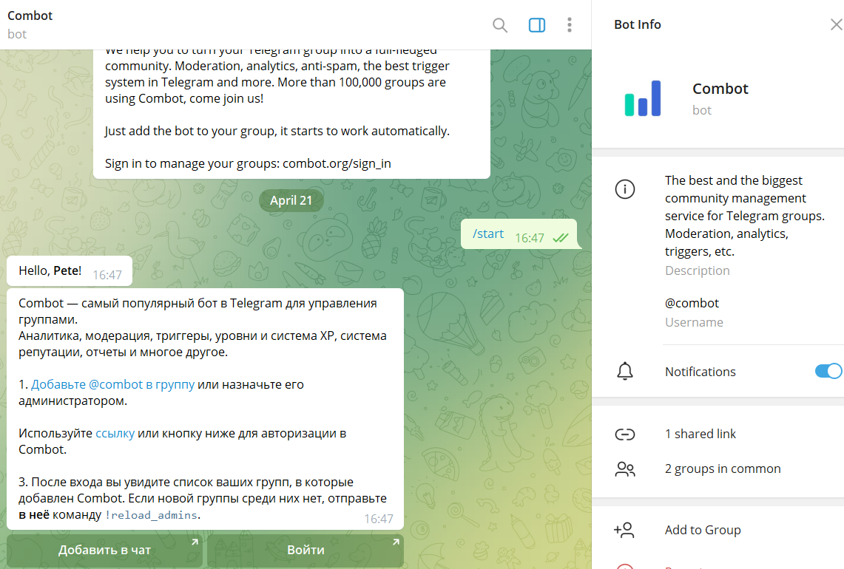The height and width of the screenshot is (569, 844).
Task: Click the Combot chat title in header
Action: click(x=30, y=16)
